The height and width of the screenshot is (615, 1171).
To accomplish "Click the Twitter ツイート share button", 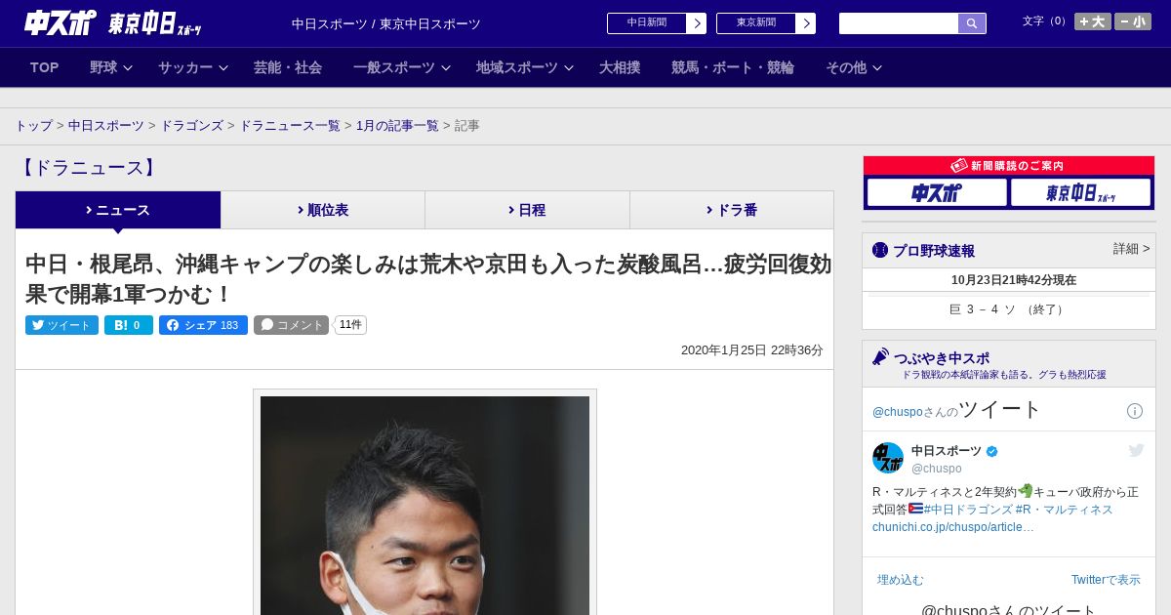I will coord(61,325).
